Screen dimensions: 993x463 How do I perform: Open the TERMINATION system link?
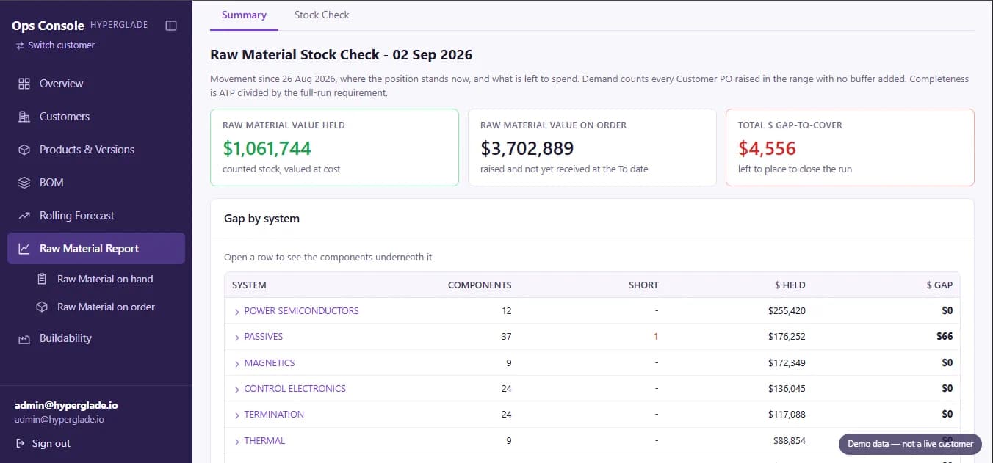pyautogui.click(x=274, y=415)
